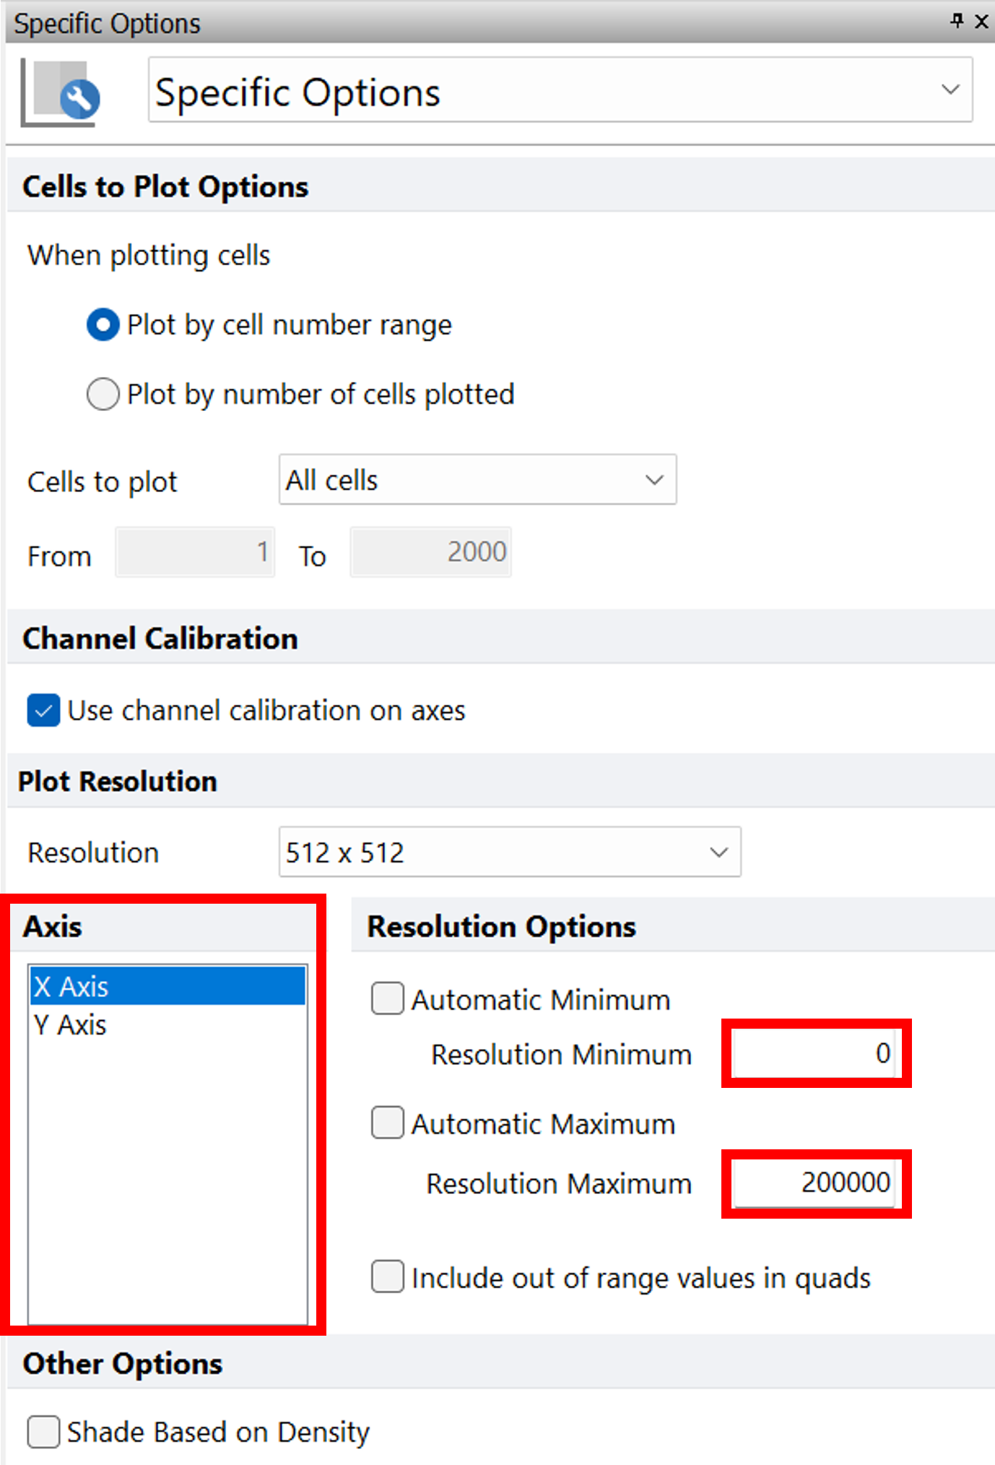Select Plot by cell number range
This screenshot has height=1465, width=995.
pos(103,325)
